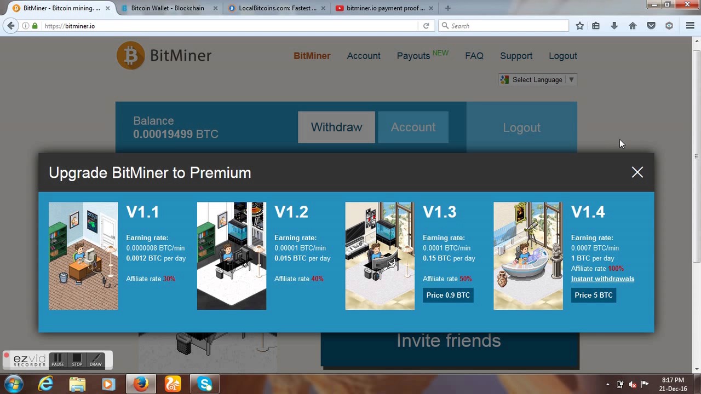Image resolution: width=701 pixels, height=394 pixels.
Task: Click the Price 5 BTC button
Action: pyautogui.click(x=594, y=295)
